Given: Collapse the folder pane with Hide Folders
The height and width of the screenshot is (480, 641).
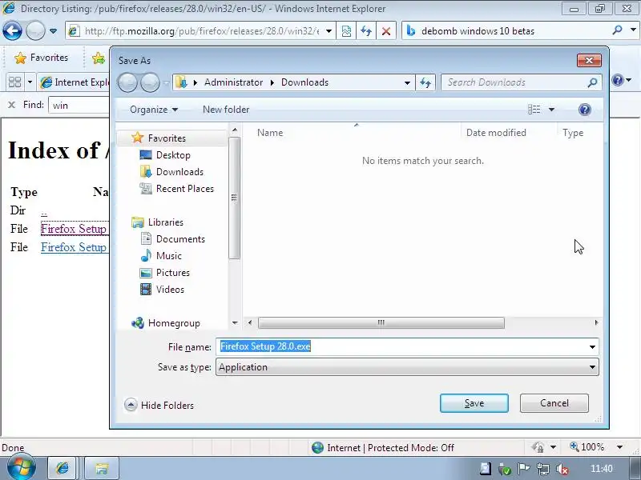Looking at the screenshot, I should [159, 406].
